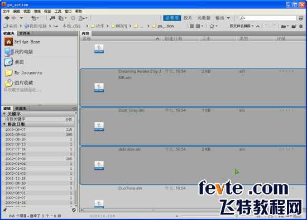Switch to compact mode icon
This screenshot has height=220, width=307.
[x=301, y=18]
